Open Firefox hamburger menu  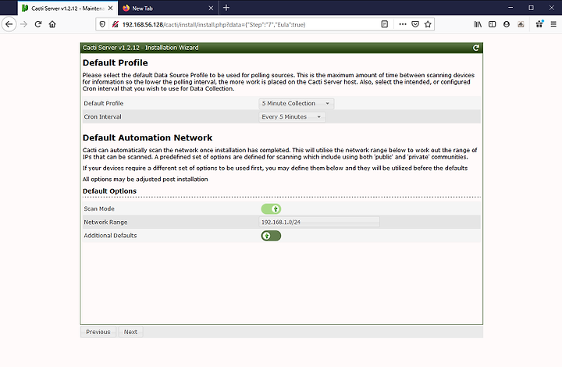[553, 24]
